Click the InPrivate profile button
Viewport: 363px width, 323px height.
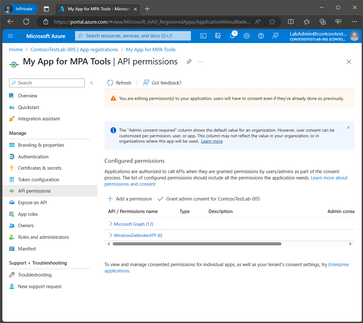click(x=20, y=9)
